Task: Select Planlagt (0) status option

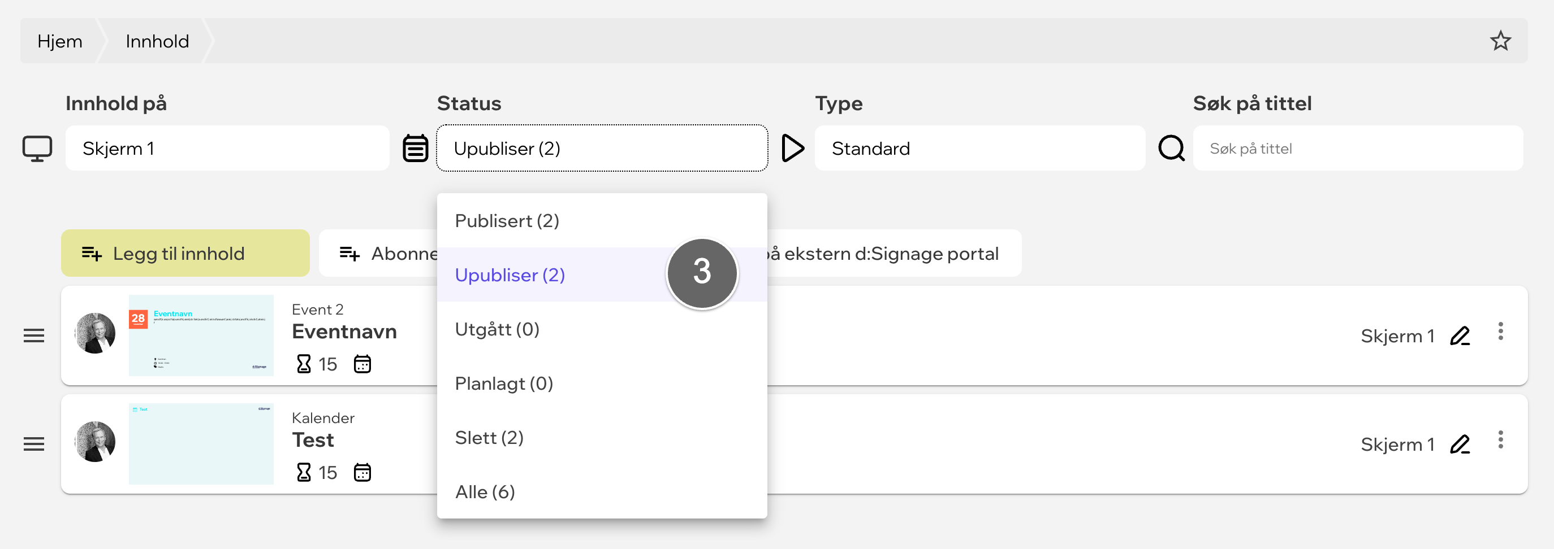Action: pos(602,384)
